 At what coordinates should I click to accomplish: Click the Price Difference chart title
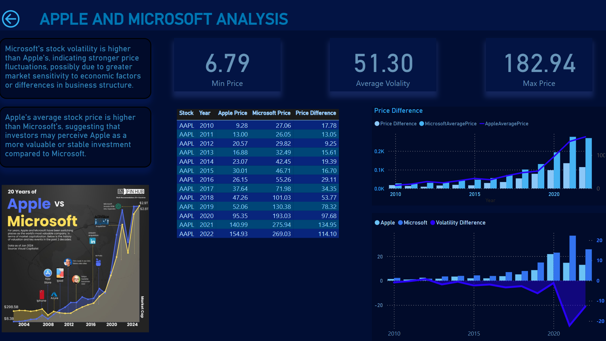point(398,111)
